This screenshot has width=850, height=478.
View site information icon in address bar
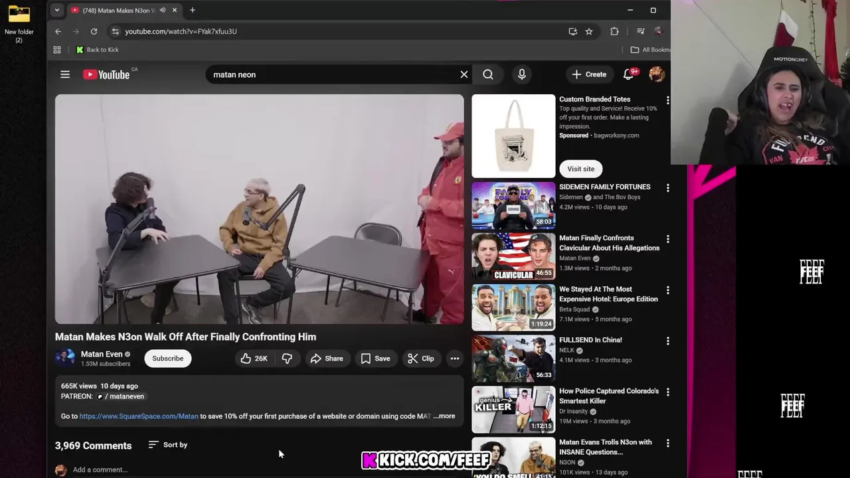coord(115,31)
